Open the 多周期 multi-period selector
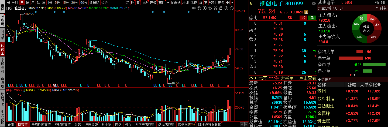 (94, 3)
